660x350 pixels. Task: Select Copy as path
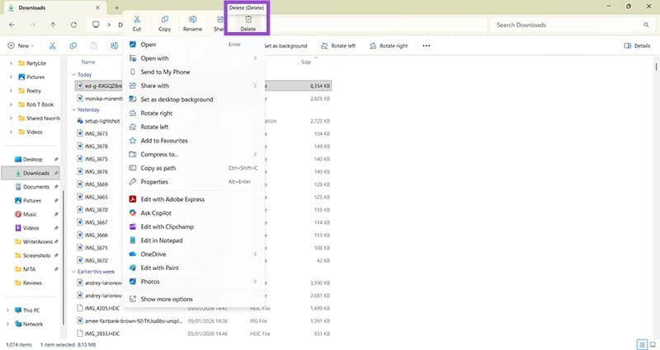pos(194,168)
